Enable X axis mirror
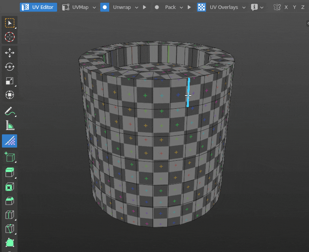 (286, 7)
